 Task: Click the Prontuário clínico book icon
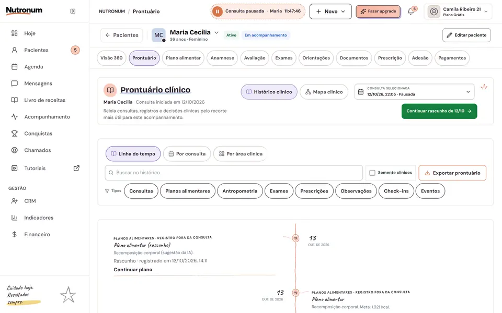click(x=110, y=90)
